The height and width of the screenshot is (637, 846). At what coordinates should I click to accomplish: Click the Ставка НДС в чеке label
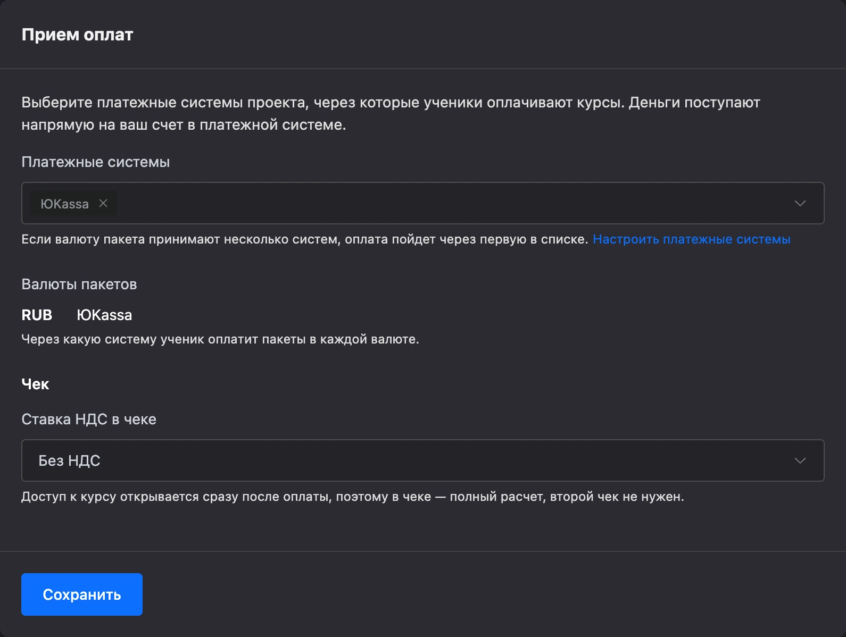coord(89,420)
